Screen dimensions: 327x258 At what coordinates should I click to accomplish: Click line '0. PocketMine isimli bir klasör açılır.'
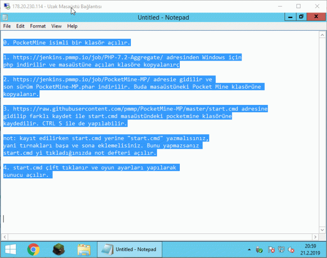[x=67, y=43]
